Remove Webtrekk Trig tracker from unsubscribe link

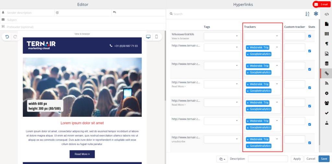click(248, 139)
